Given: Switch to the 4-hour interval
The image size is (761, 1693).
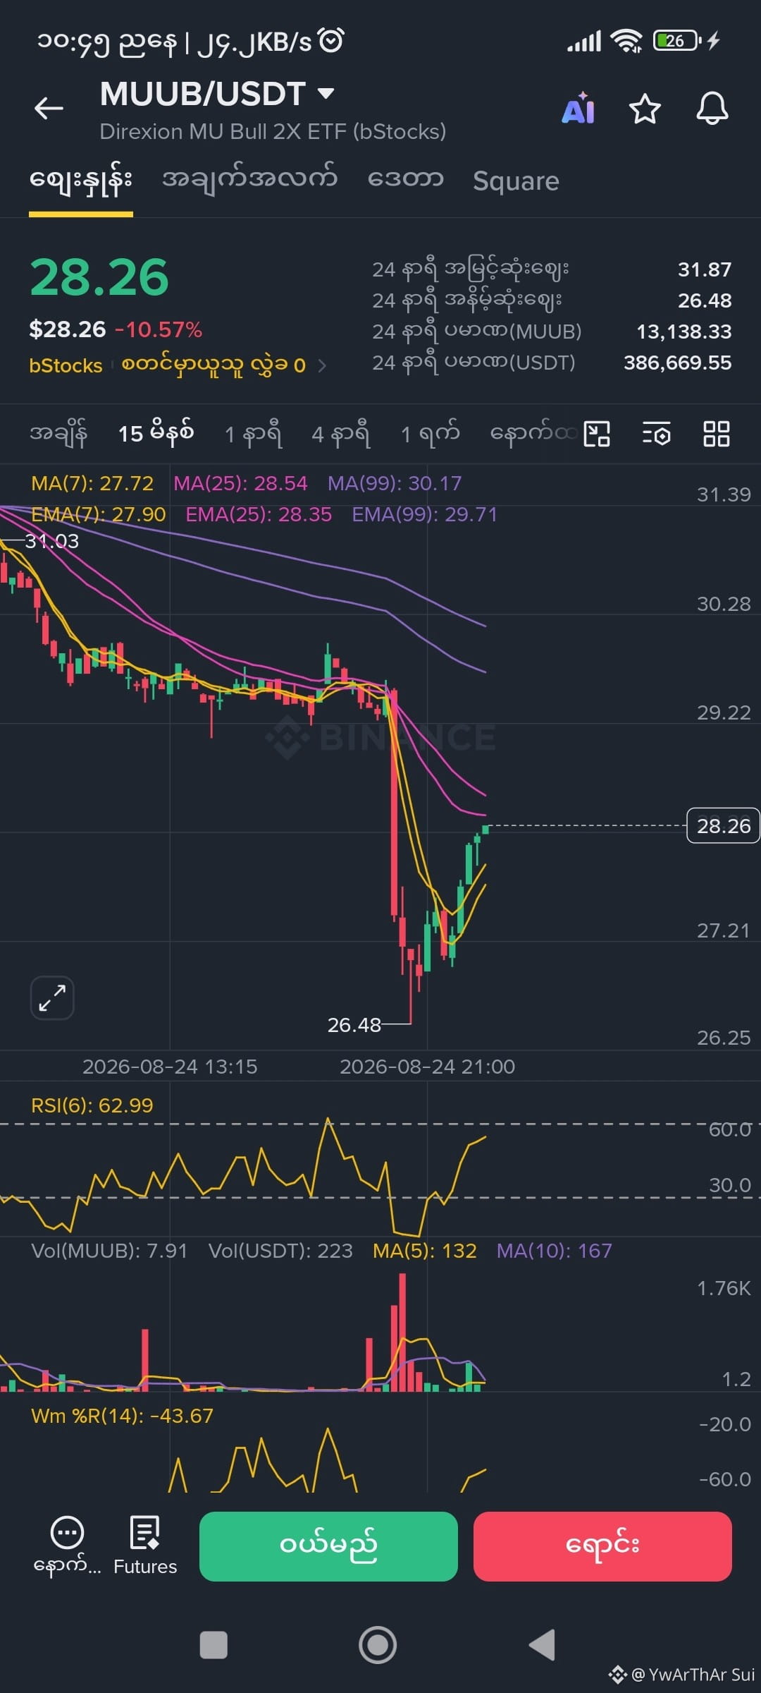Looking at the screenshot, I should [341, 433].
